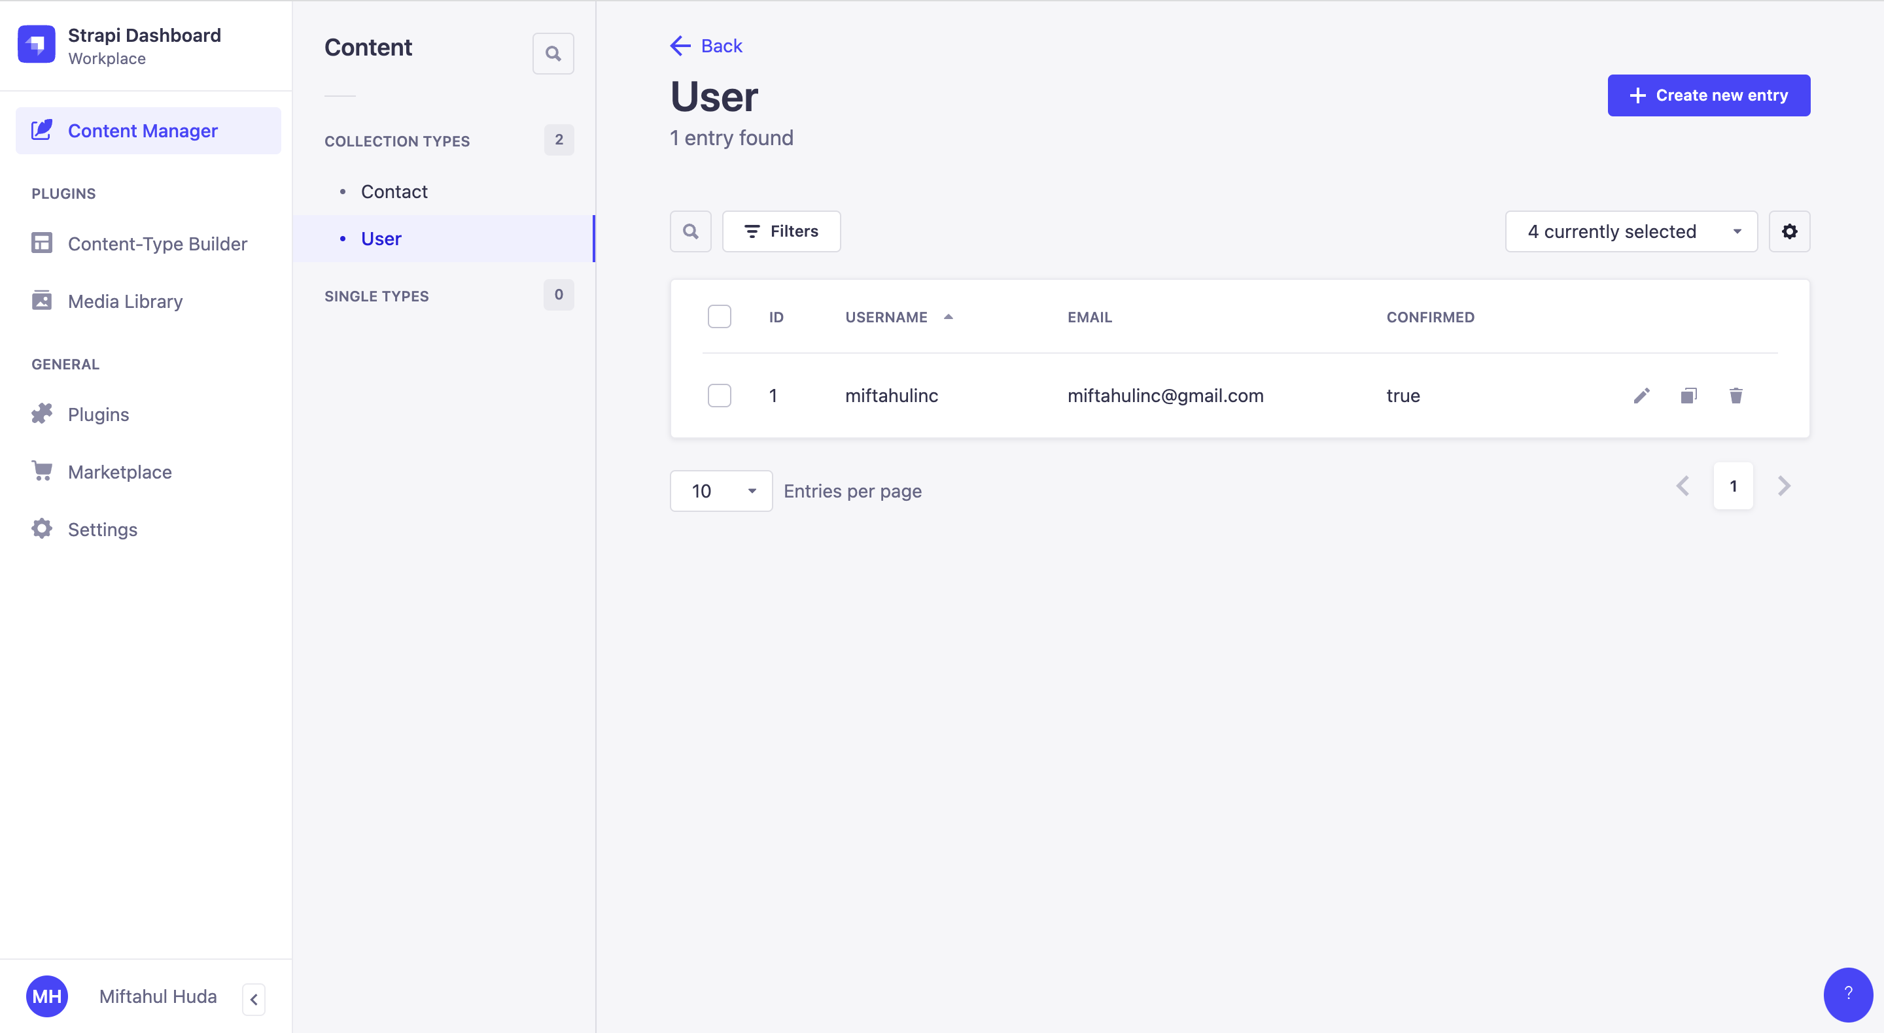Collapse the left navigation sidebar
This screenshot has width=1884, height=1033.
pos(254,998)
